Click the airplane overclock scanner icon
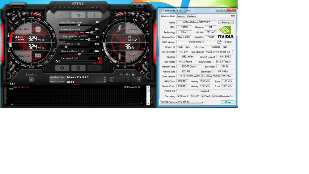The width and height of the screenshot is (309, 174). pyautogui.click(x=78, y=15)
